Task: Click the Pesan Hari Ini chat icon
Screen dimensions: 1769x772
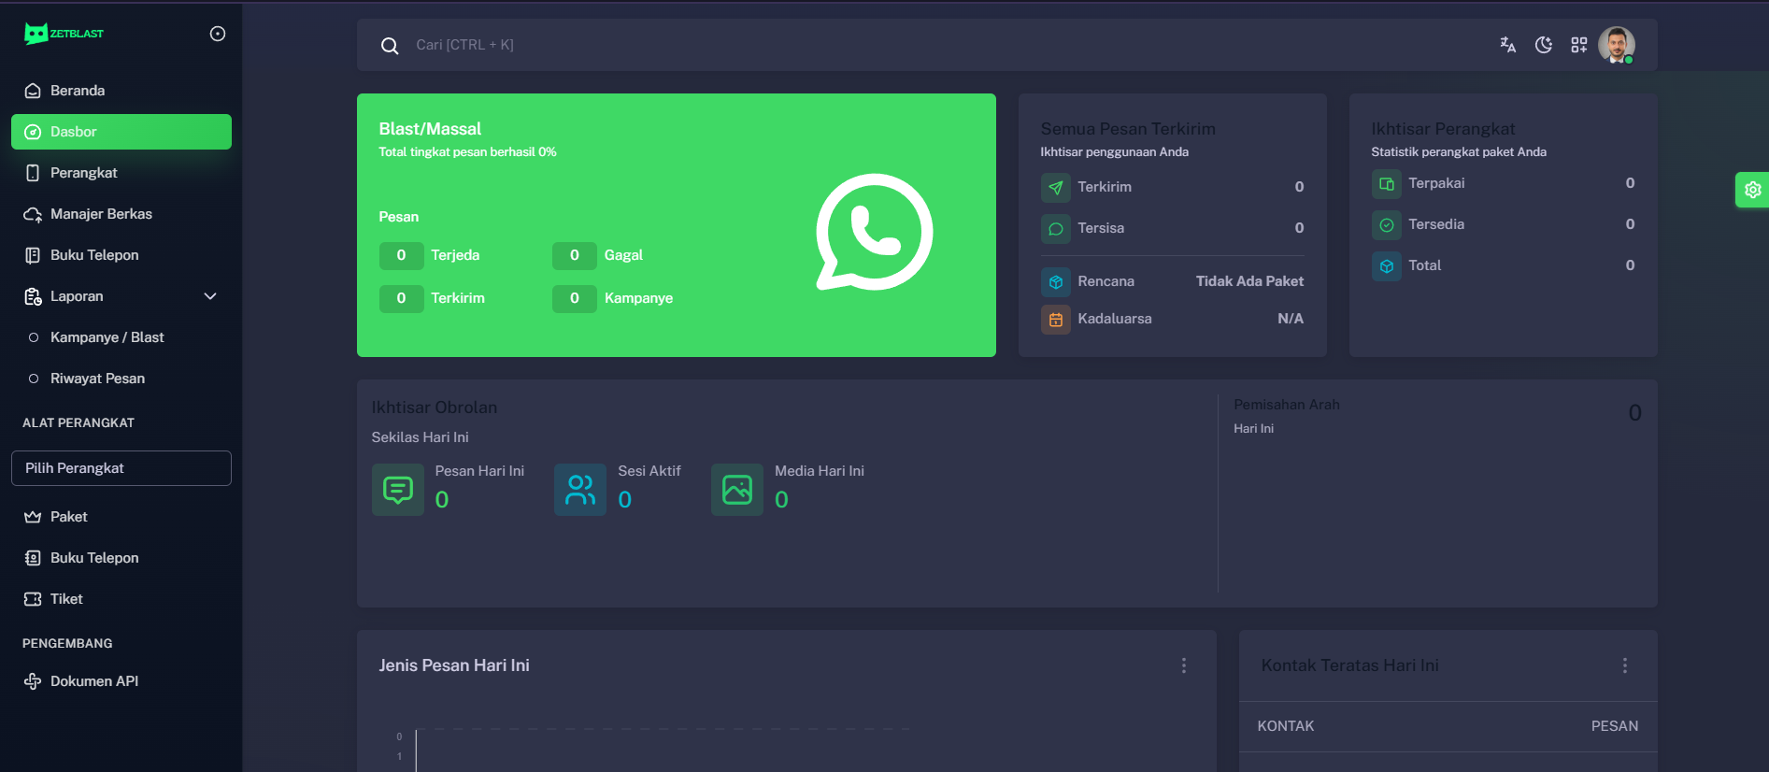Action: pyautogui.click(x=398, y=490)
